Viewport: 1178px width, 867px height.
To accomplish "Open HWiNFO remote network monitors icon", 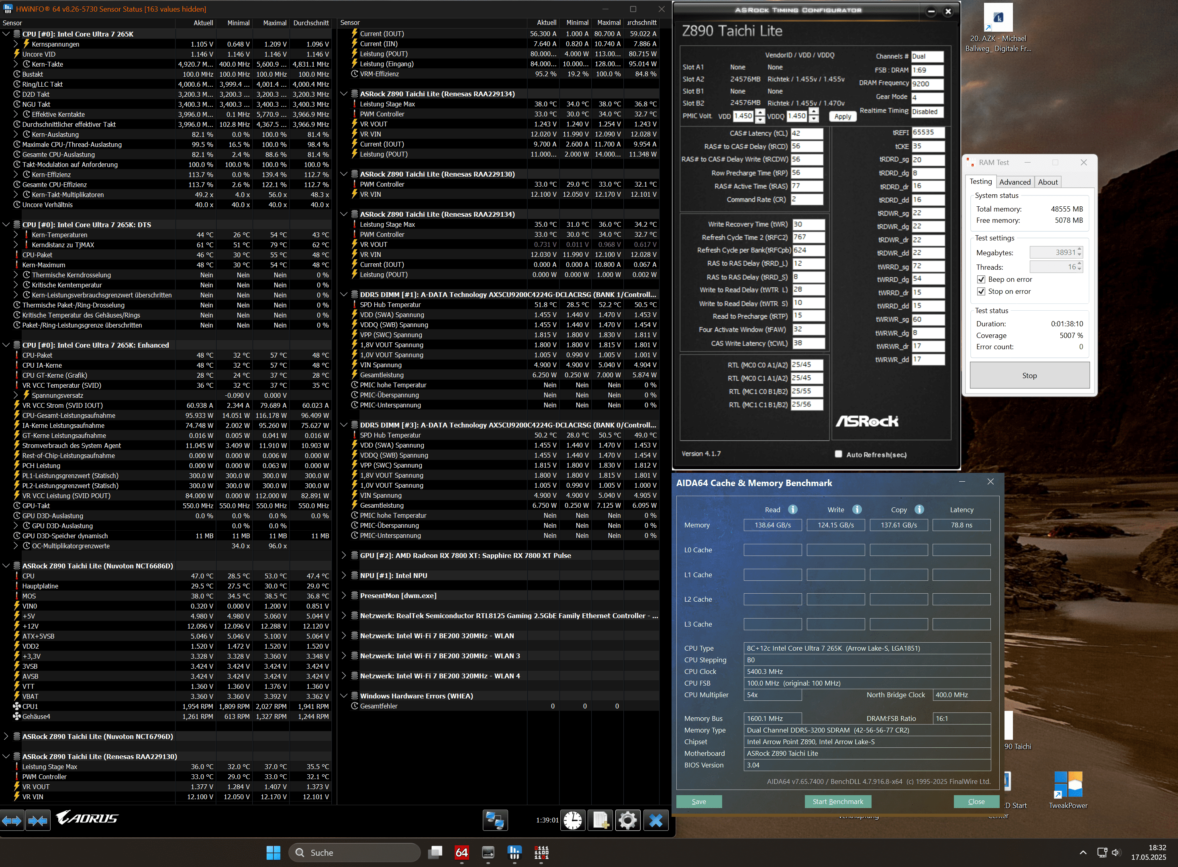I will click(x=495, y=820).
